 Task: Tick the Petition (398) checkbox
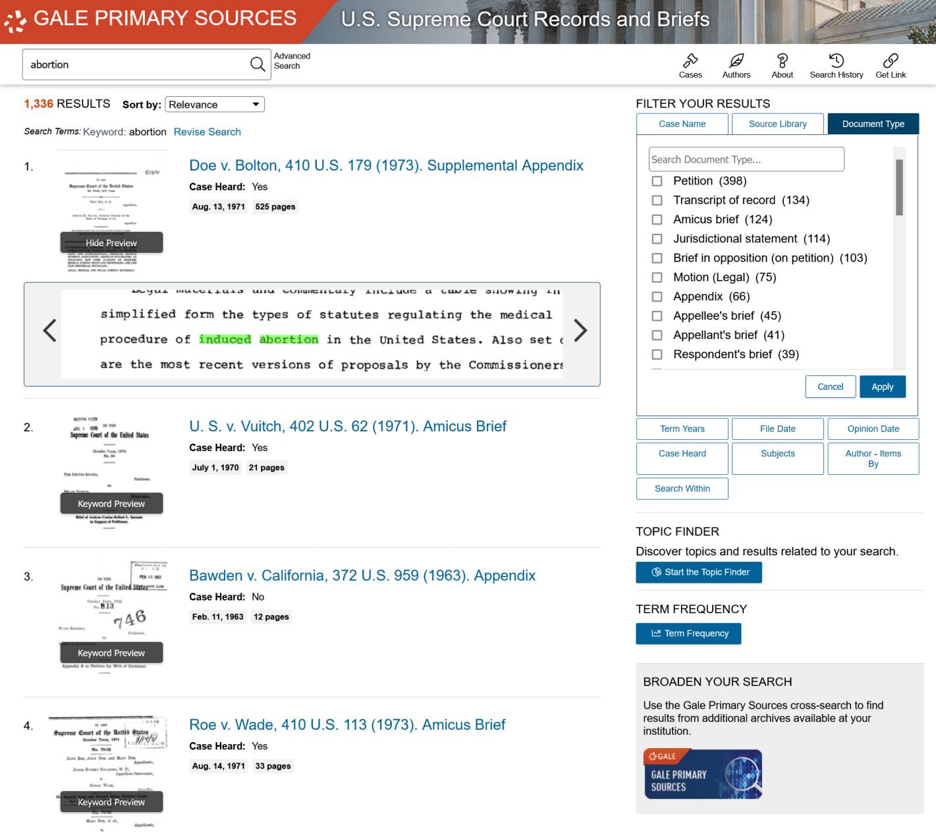point(657,180)
